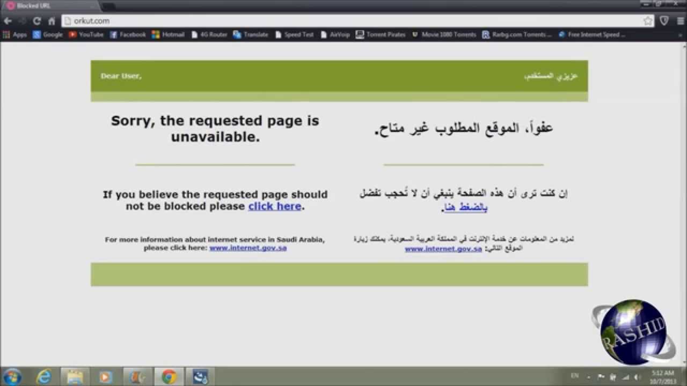Open the Windows Start menu

12,376
